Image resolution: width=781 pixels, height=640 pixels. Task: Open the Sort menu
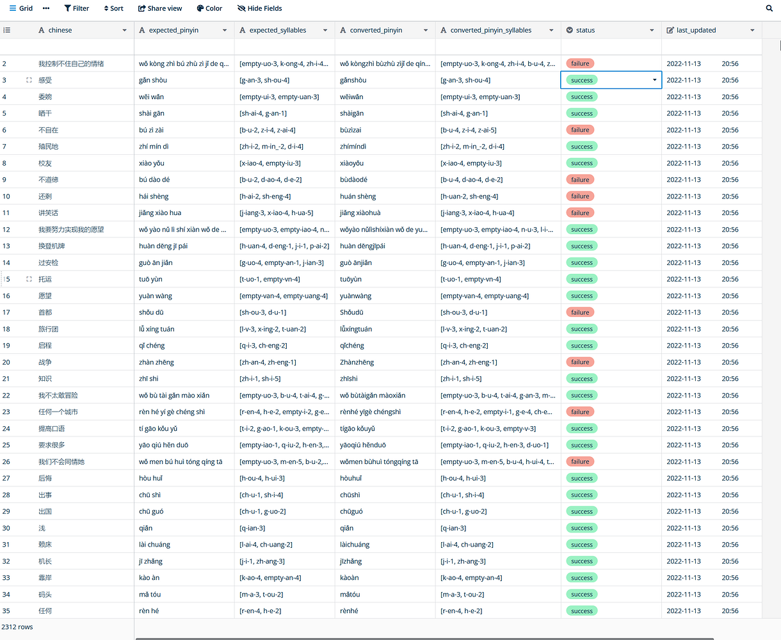tap(113, 8)
